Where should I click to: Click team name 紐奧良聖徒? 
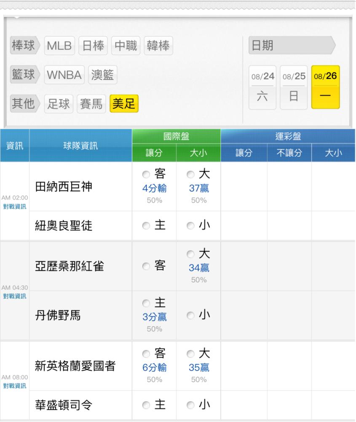(64, 225)
